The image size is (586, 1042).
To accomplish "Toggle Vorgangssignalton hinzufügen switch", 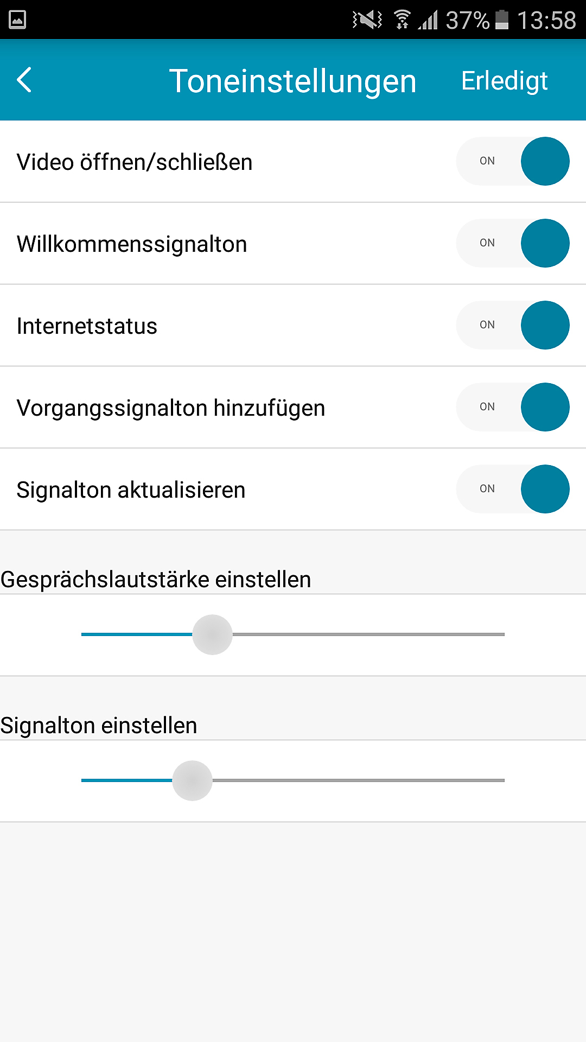I will (513, 407).
